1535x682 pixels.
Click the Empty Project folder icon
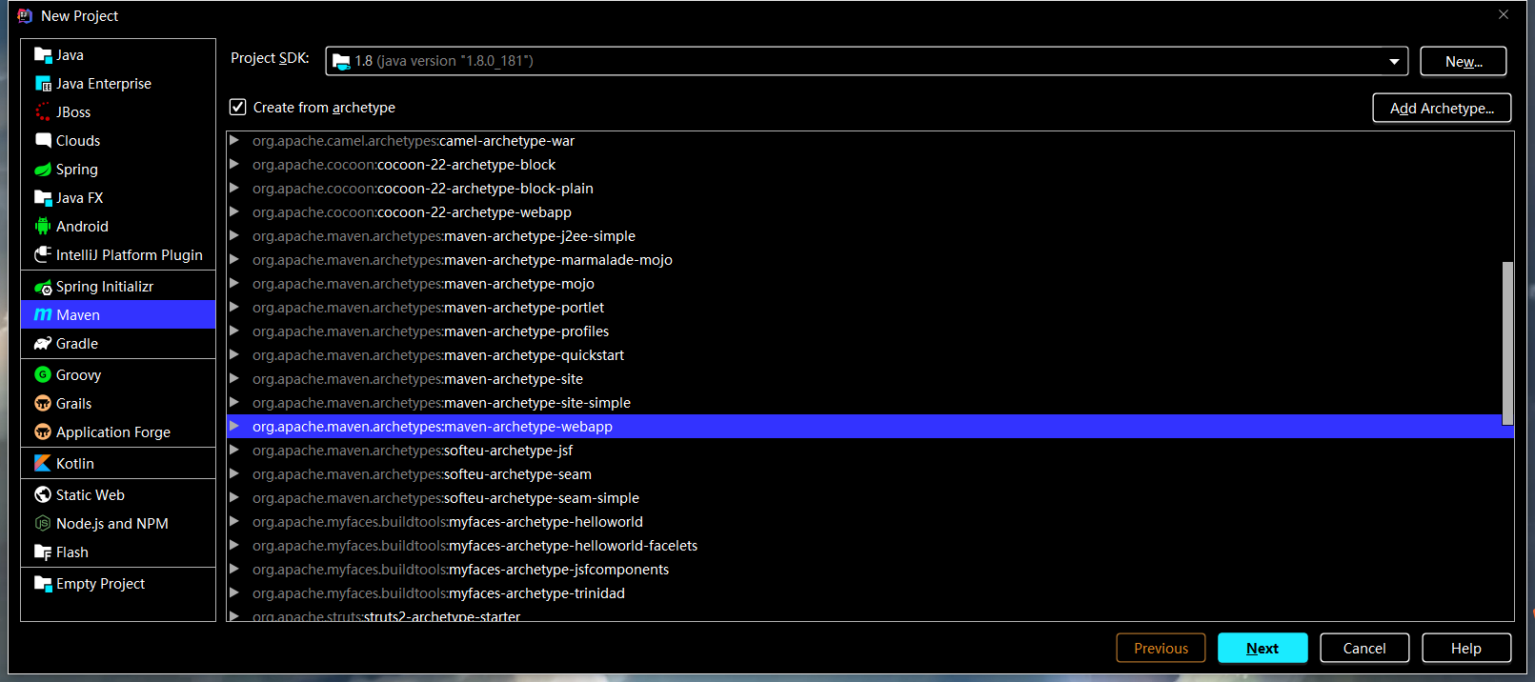43,584
